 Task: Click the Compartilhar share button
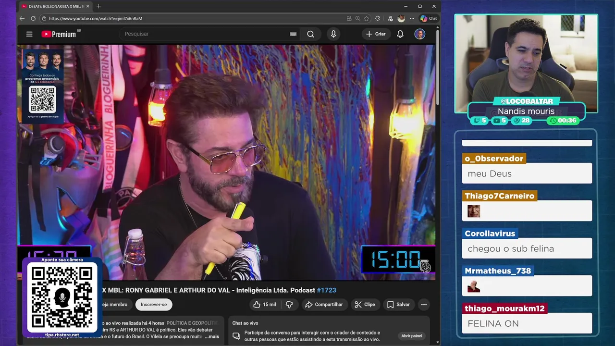324,305
